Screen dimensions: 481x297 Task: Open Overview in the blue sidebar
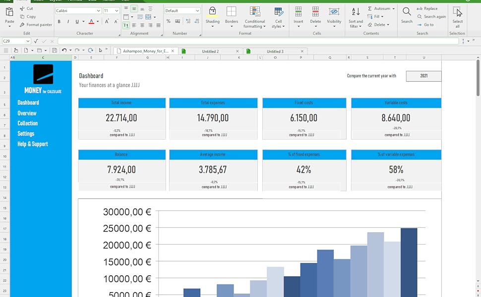(x=27, y=113)
